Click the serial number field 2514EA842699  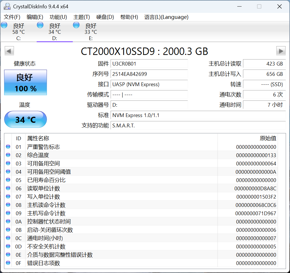[149, 74]
